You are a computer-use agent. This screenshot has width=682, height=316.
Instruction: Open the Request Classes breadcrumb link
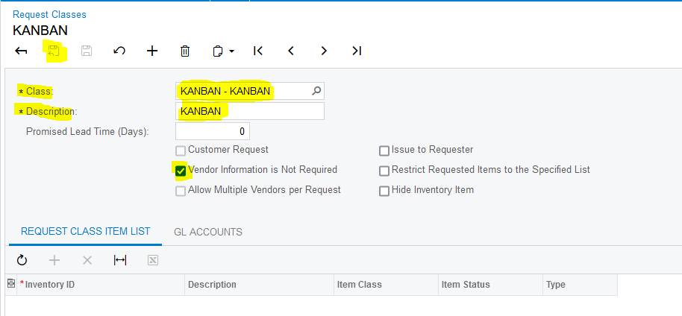click(49, 14)
